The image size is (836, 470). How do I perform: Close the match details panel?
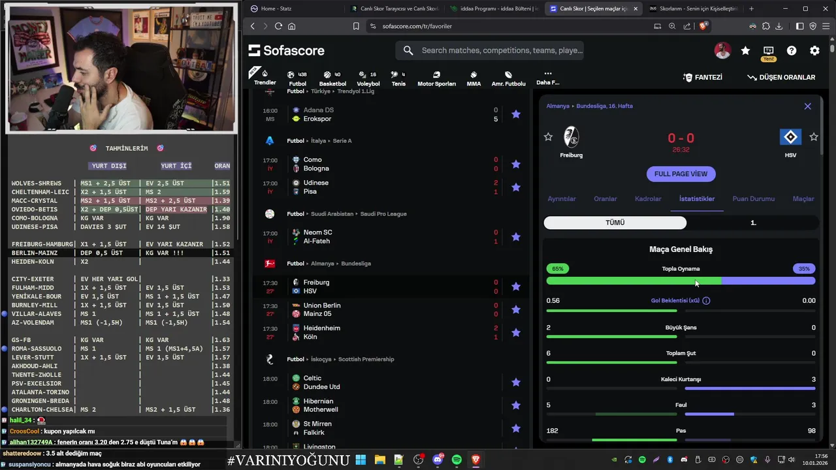point(807,106)
